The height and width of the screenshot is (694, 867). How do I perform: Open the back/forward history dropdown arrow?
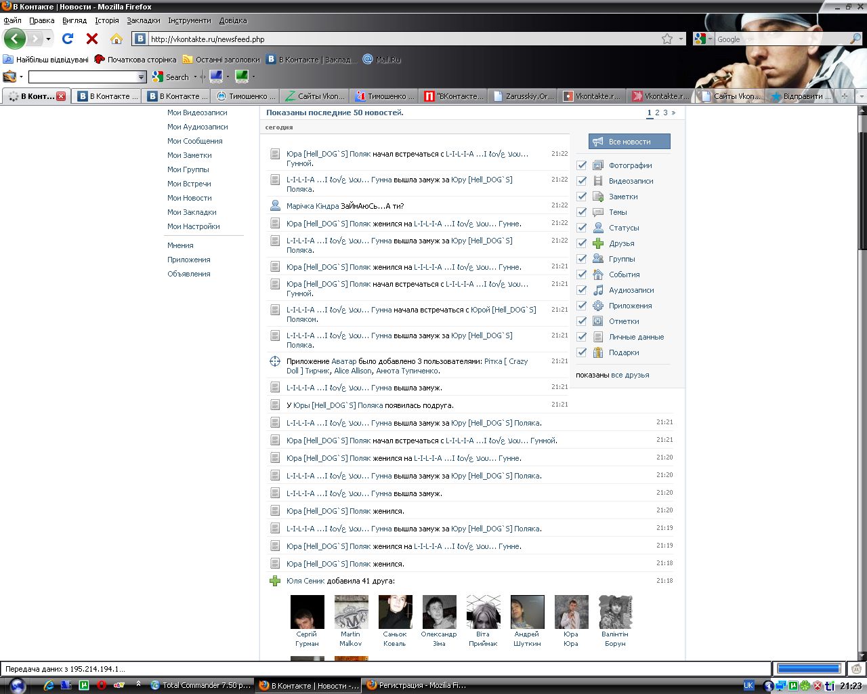click(48, 39)
